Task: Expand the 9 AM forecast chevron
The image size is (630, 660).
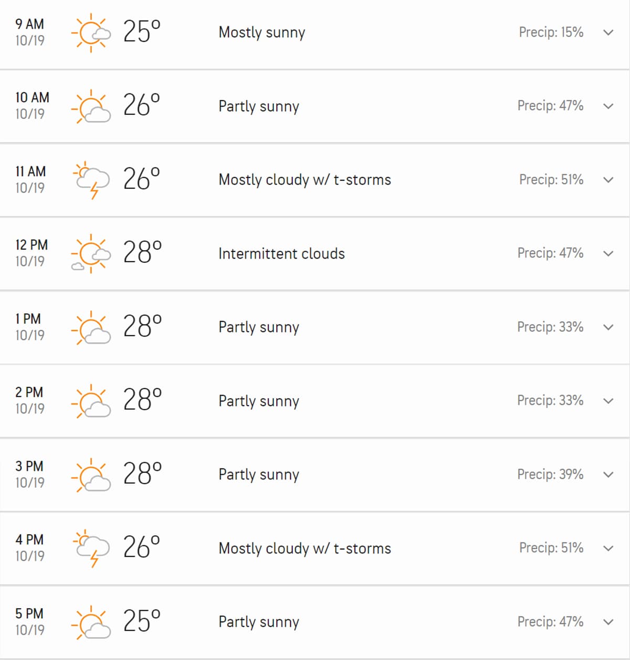Action: pyautogui.click(x=608, y=33)
